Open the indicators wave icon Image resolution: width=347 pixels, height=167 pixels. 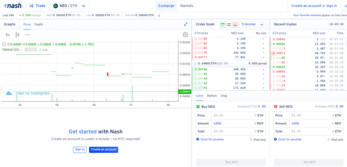[27, 35]
